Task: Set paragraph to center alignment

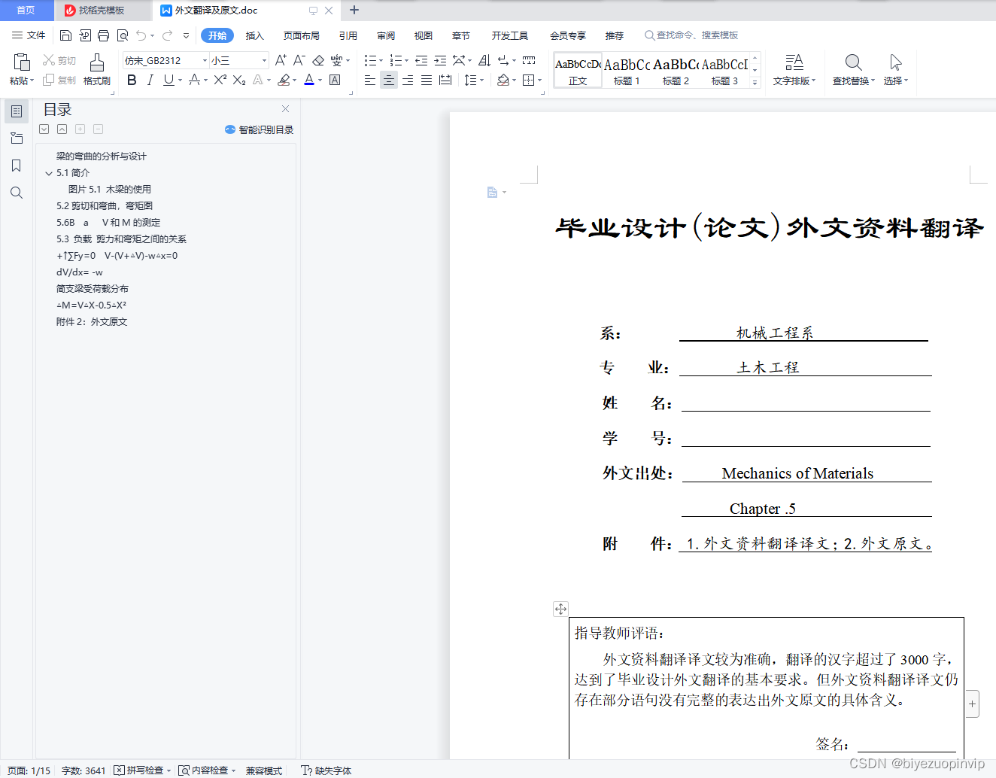Action: (x=389, y=80)
